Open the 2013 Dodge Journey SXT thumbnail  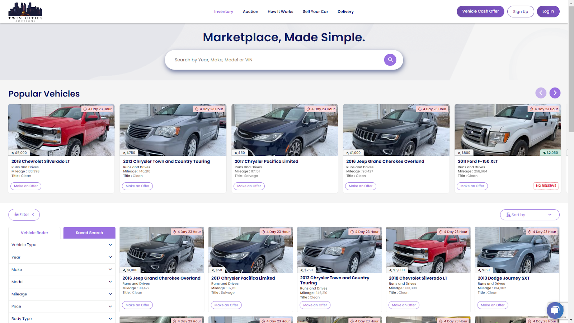point(517,250)
